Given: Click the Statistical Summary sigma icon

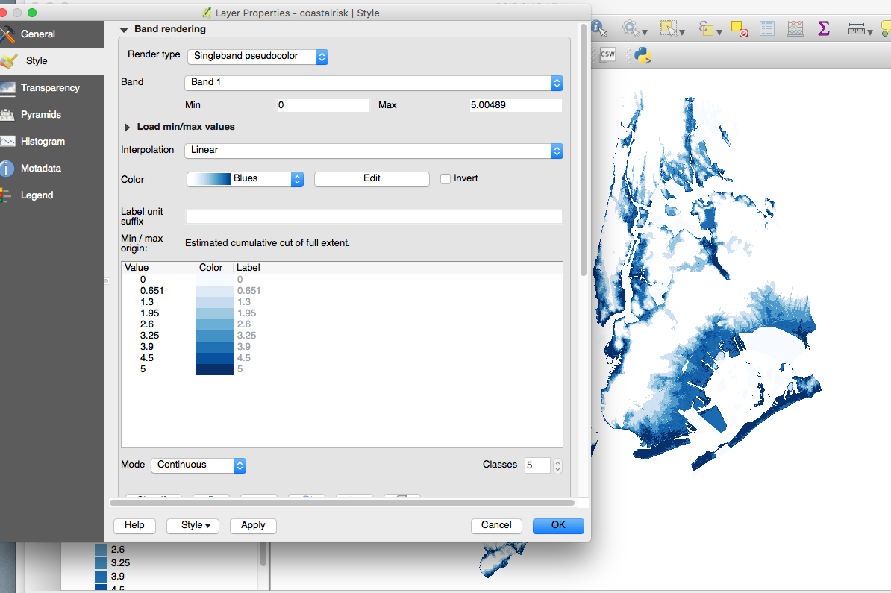Looking at the screenshot, I should [823, 29].
